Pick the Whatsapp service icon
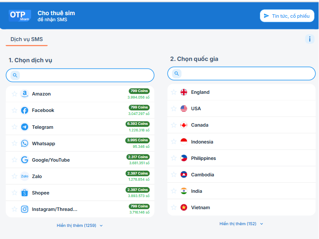The height and width of the screenshot is (239, 319). 25,143
